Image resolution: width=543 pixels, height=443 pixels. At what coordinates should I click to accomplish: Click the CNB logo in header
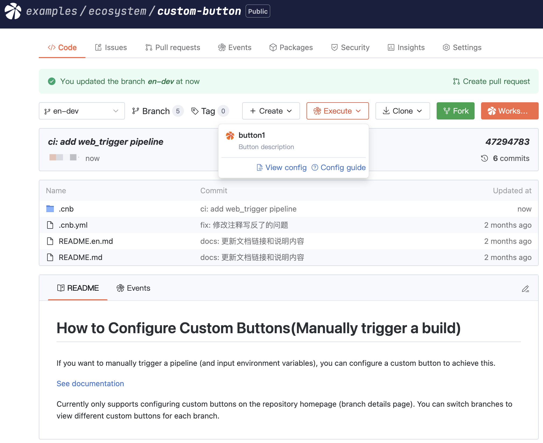pyautogui.click(x=13, y=11)
